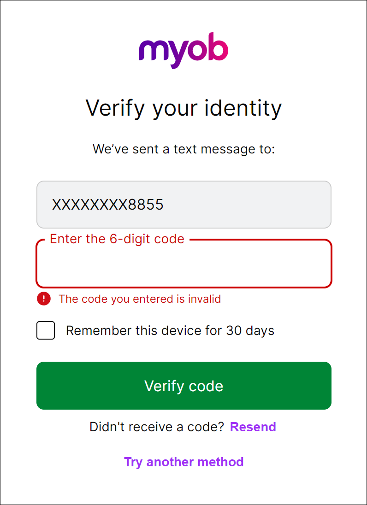Click the pink letter b in the myob logo
This screenshot has height=505, width=367.
pyautogui.click(x=217, y=47)
